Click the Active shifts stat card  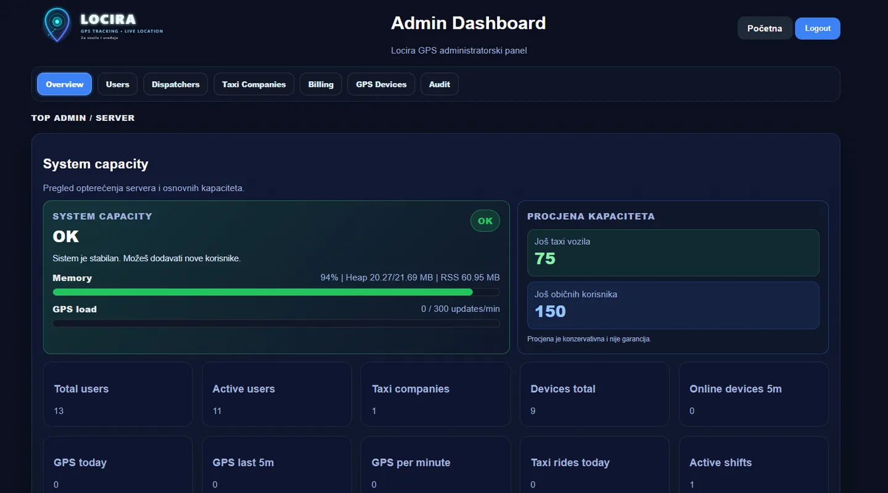click(x=754, y=465)
